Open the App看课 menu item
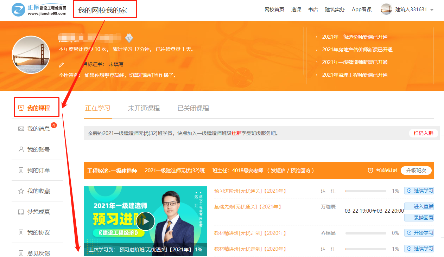 coord(362,9)
